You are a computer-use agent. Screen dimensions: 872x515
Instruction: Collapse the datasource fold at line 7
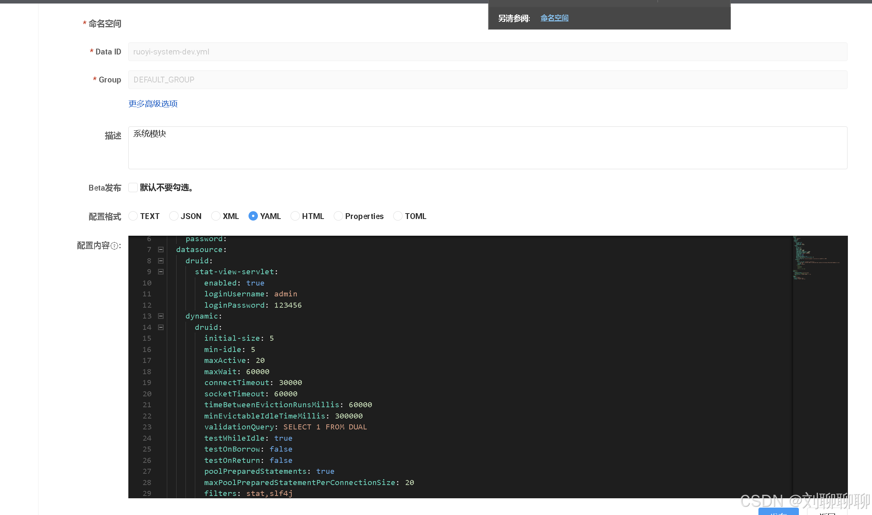161,250
